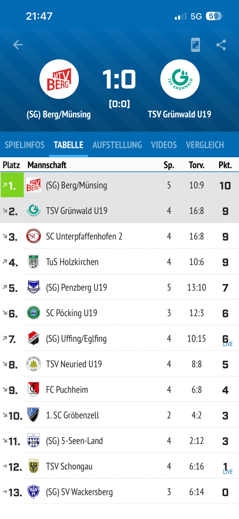
Task: Tap the SC Pöcking U19 crest
Action: pyautogui.click(x=34, y=313)
